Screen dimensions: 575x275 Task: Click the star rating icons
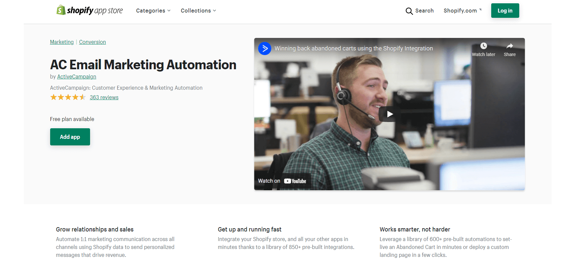(68, 97)
